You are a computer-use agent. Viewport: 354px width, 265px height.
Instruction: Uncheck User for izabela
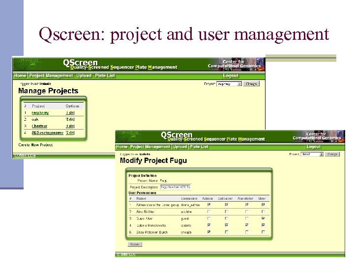point(263,225)
